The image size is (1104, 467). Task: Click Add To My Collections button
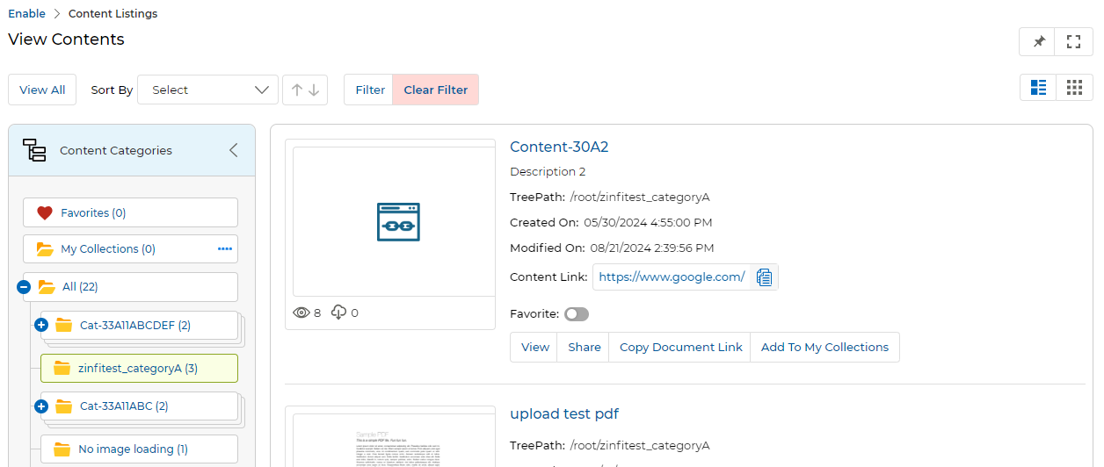point(824,347)
